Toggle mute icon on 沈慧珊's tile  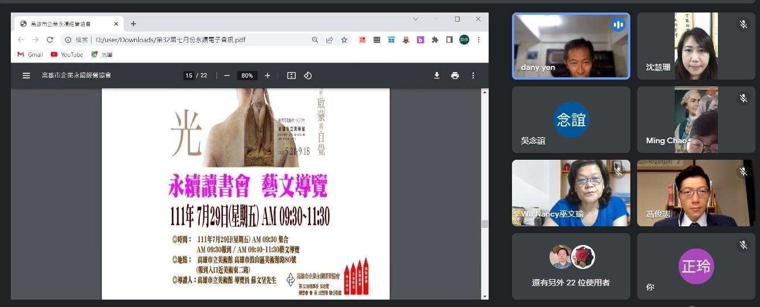pyautogui.click(x=742, y=24)
